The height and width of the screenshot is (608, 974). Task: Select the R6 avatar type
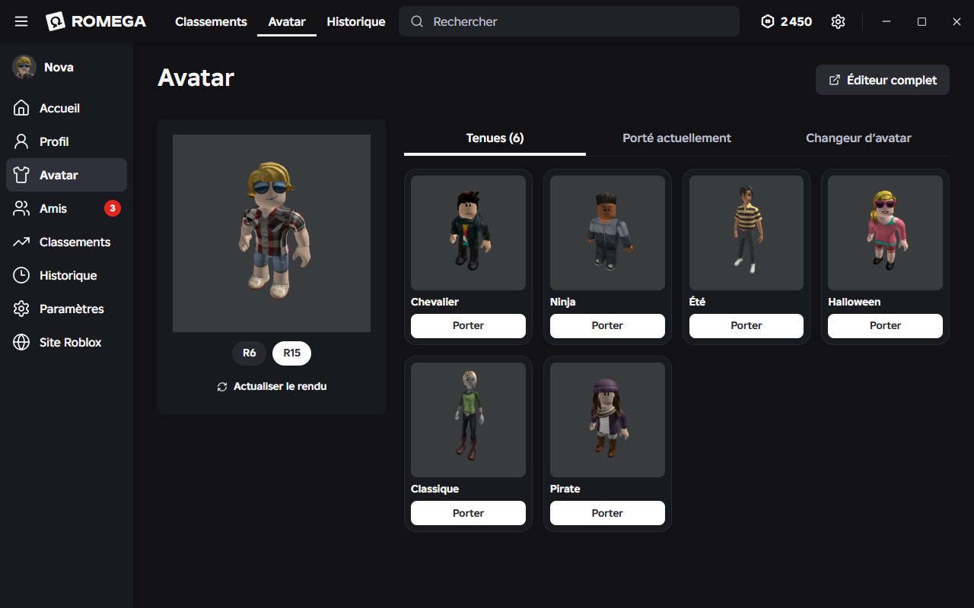250,353
